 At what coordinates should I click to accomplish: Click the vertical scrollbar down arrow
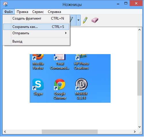pos(140,127)
